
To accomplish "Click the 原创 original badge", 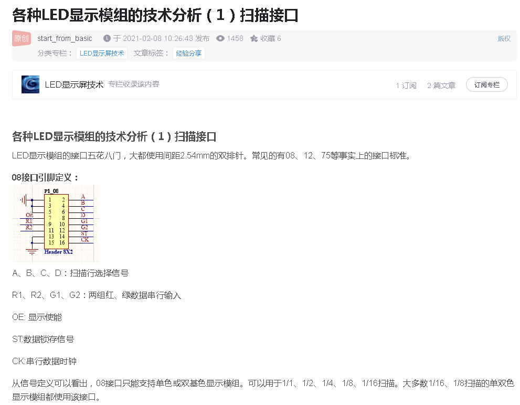I will click(x=22, y=38).
